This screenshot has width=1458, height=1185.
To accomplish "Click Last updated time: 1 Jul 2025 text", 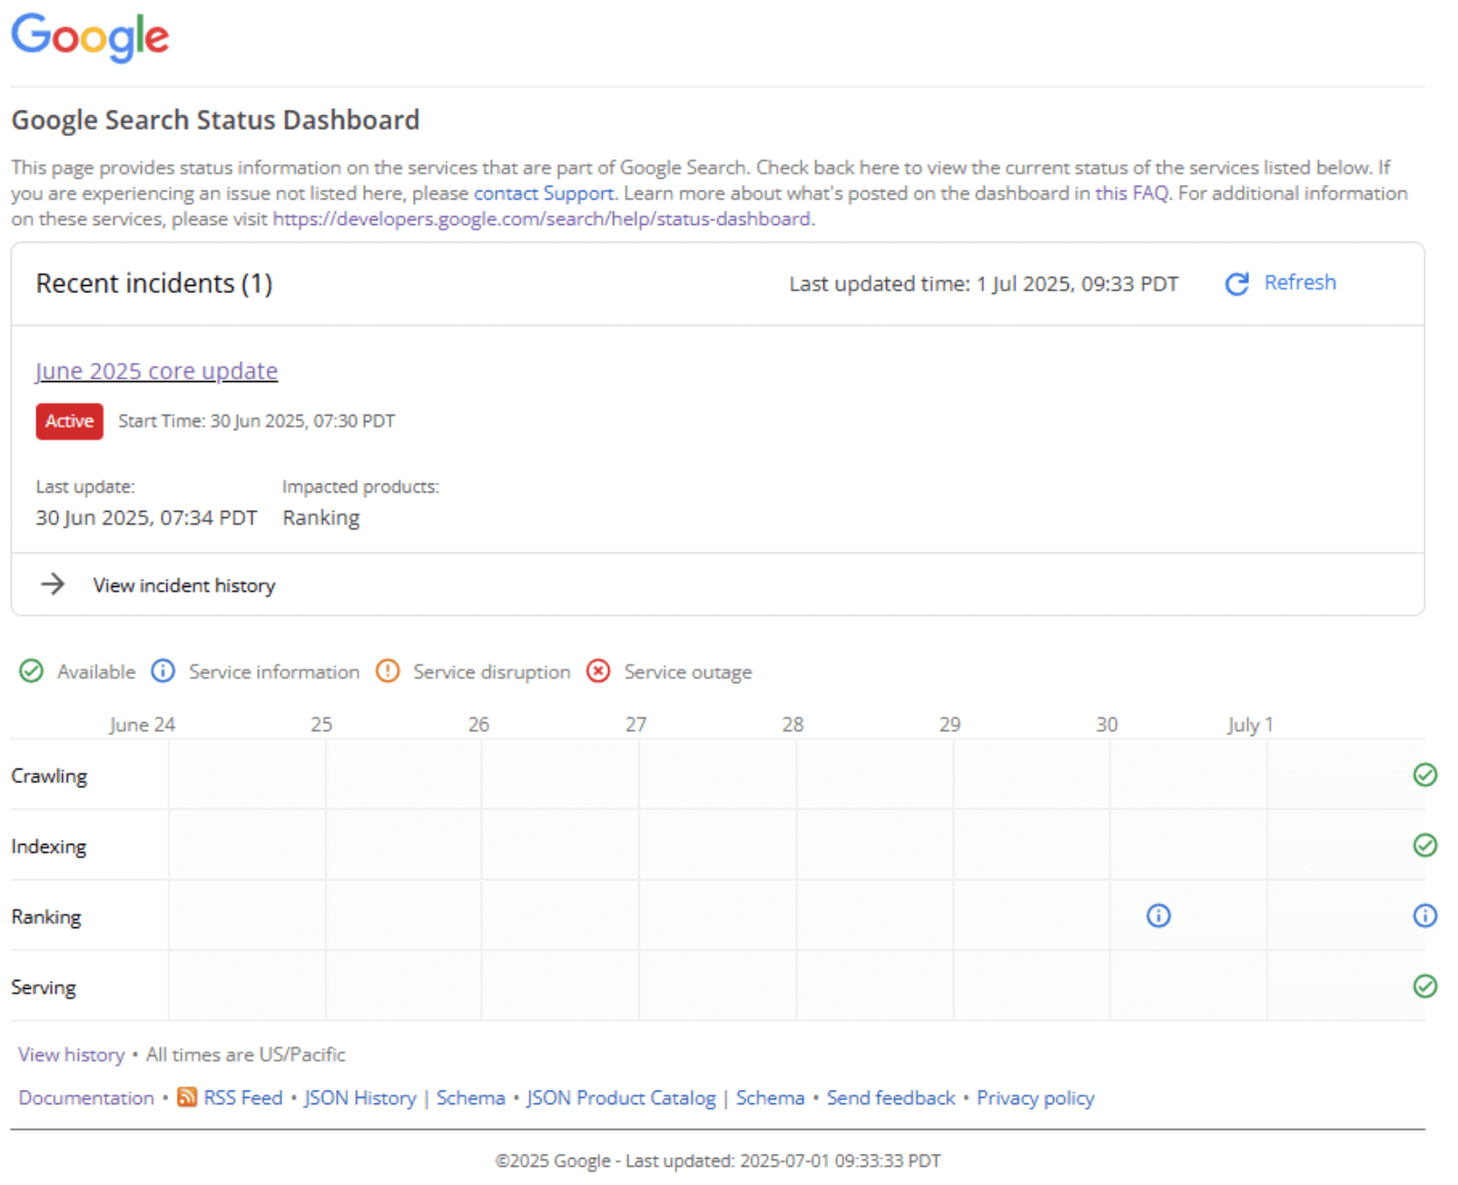I will [x=983, y=284].
